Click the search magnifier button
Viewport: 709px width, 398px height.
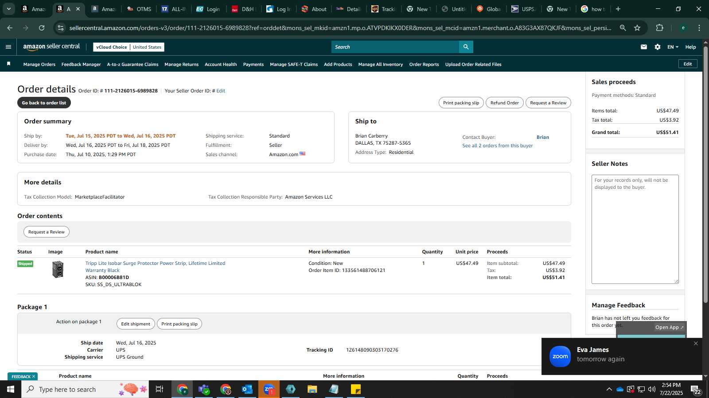(466, 47)
